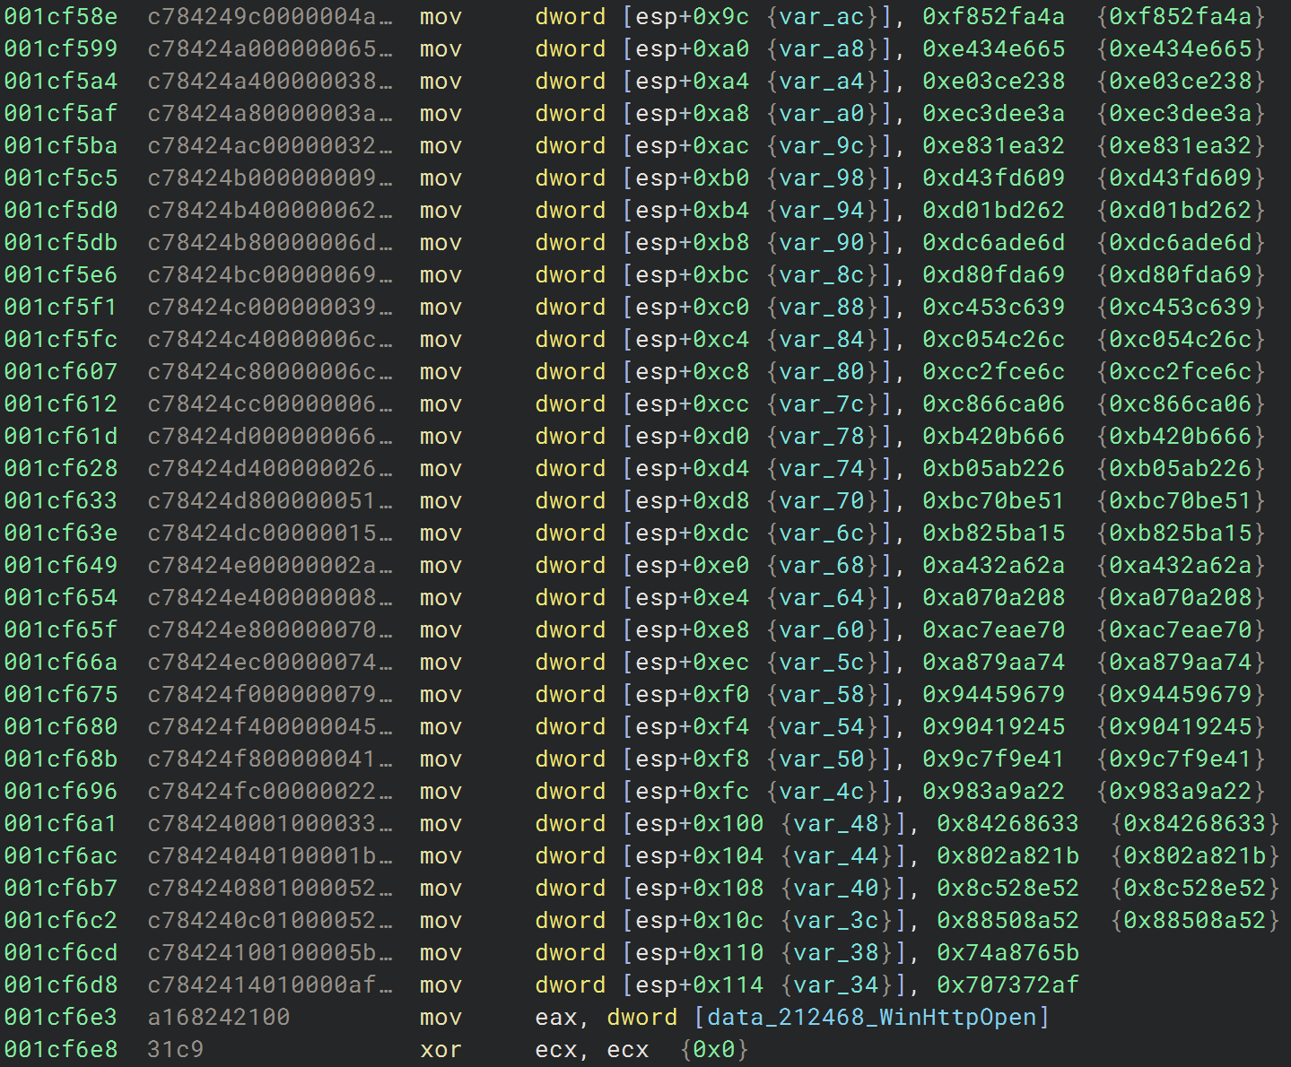
Task: Select mov mnemonic at 001cf607
Action: coord(441,371)
